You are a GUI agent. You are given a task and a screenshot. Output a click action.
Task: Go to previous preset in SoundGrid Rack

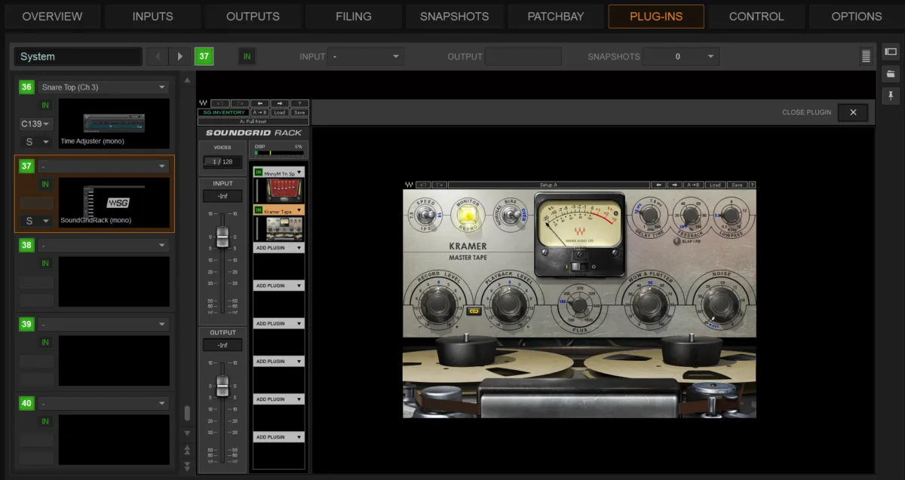(x=259, y=103)
